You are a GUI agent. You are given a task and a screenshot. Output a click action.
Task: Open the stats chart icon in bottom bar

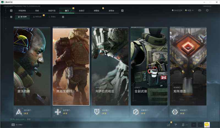click(169, 125)
